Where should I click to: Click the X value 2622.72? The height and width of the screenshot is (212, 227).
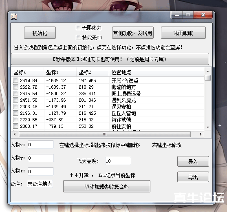tap(29, 87)
